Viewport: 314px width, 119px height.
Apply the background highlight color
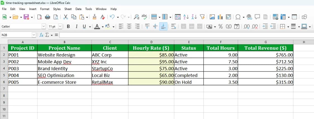click(x=108, y=26)
